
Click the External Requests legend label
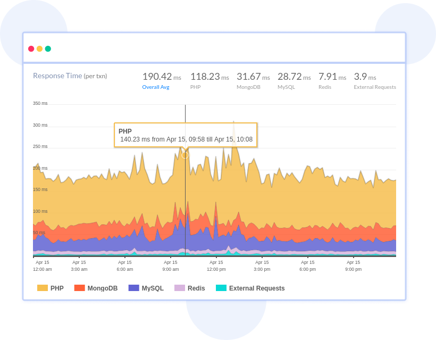(x=257, y=288)
